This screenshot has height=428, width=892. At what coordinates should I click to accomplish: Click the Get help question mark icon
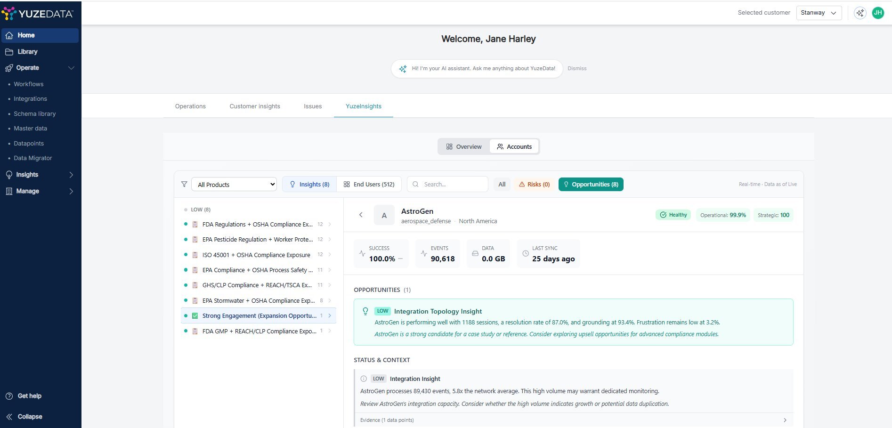tap(9, 396)
